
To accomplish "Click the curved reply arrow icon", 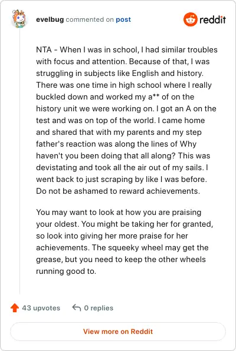I will tap(77, 307).
